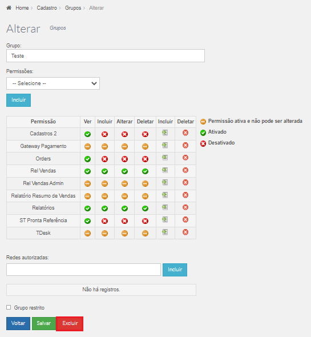This screenshot has height=337, width=311.
Task: Click the home icon in the breadcrumb
Action: point(9,8)
